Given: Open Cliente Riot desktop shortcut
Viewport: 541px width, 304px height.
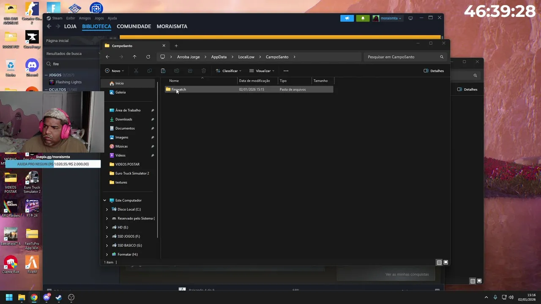Looking at the screenshot, I should tap(11, 265).
